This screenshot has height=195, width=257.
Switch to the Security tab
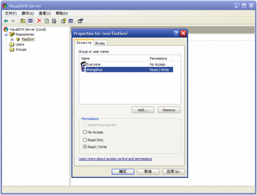84,43
